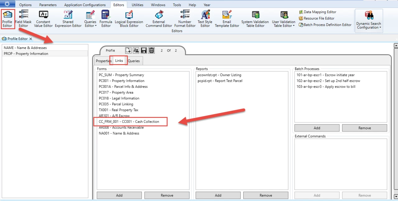Expand the Queries Editor dropdown

click(x=90, y=19)
